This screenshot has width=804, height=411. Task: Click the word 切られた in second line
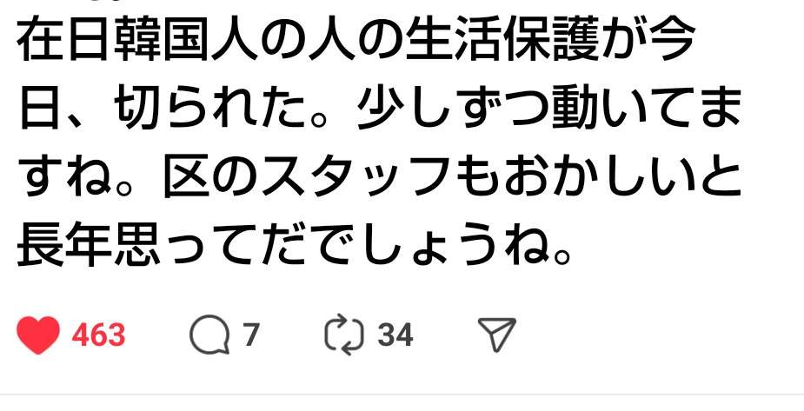(208, 110)
